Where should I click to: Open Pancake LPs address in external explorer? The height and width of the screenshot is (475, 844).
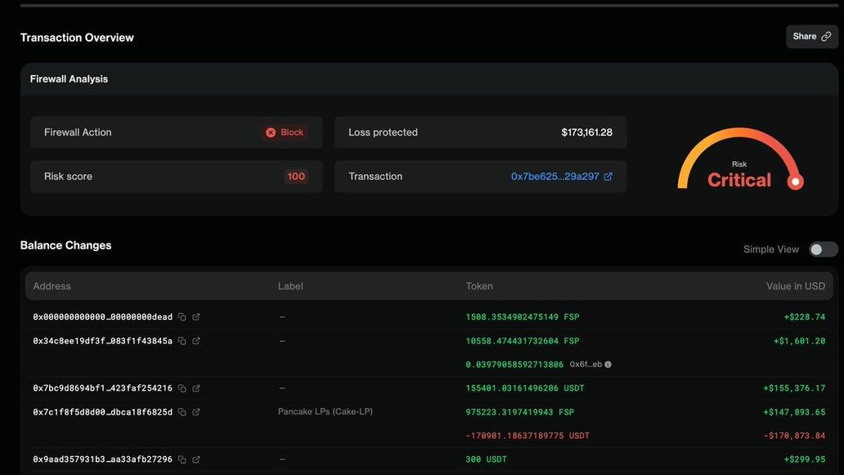(x=196, y=412)
